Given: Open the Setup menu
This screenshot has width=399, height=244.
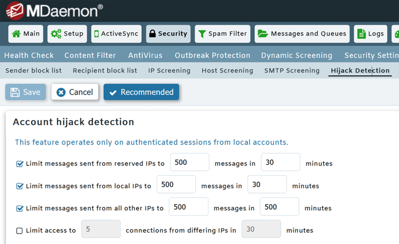Looking at the screenshot, I should 67,33.
